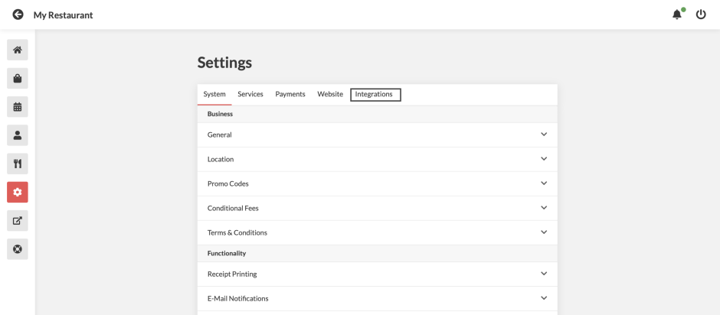The height and width of the screenshot is (315, 720).
Task: Open the Services tab
Action: [x=250, y=95]
